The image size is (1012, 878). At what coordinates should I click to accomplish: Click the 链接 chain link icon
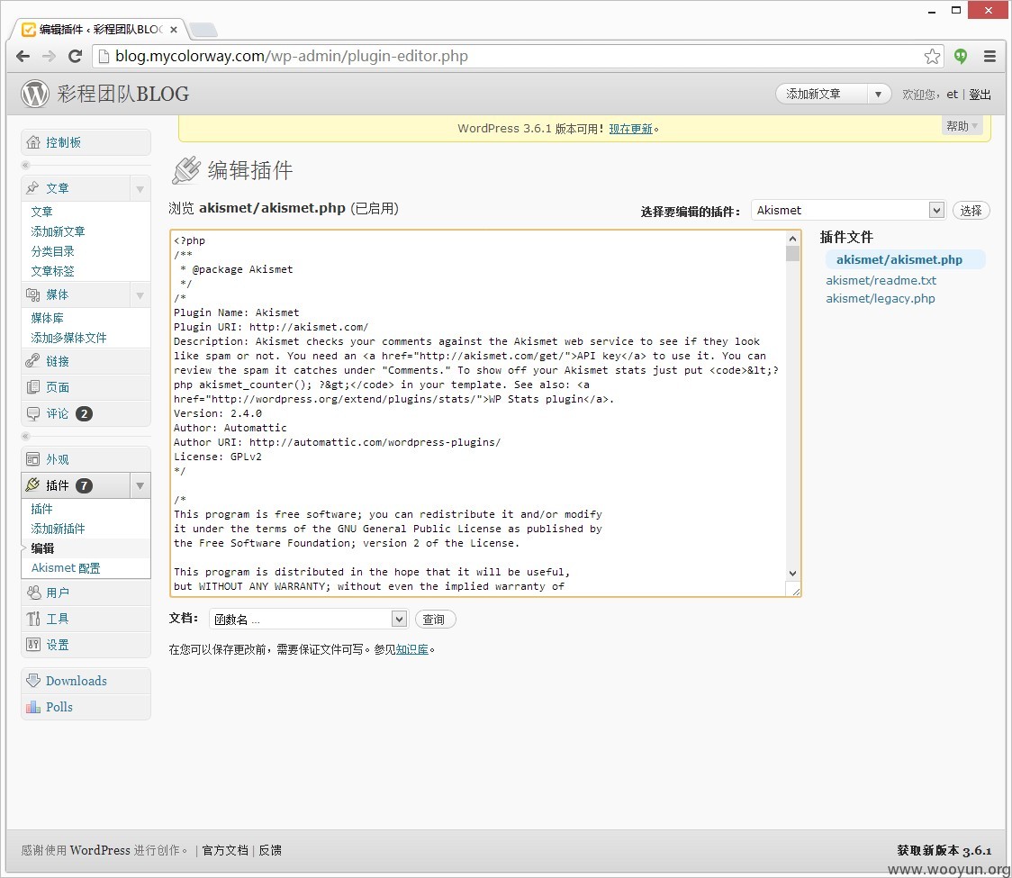(x=32, y=361)
